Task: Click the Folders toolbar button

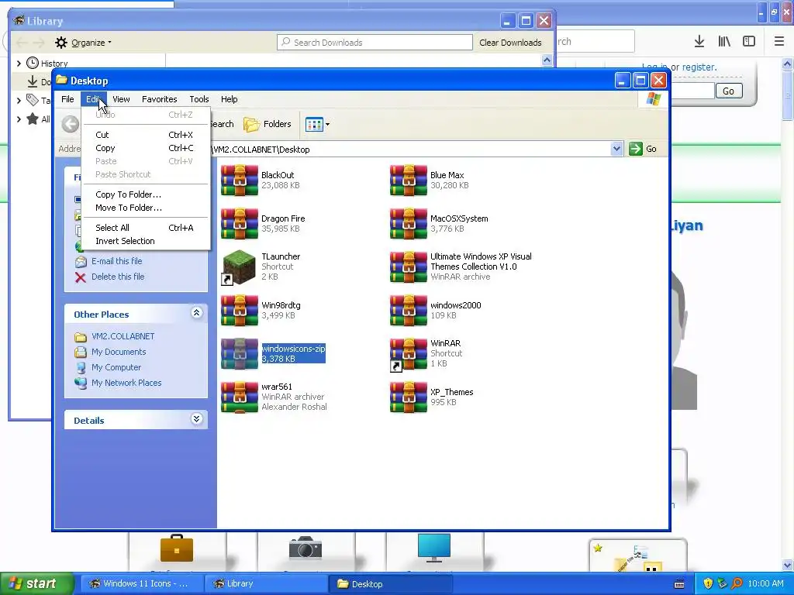Action: pyautogui.click(x=268, y=124)
